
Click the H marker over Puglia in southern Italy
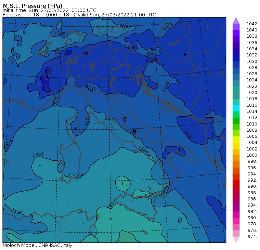[178, 150]
